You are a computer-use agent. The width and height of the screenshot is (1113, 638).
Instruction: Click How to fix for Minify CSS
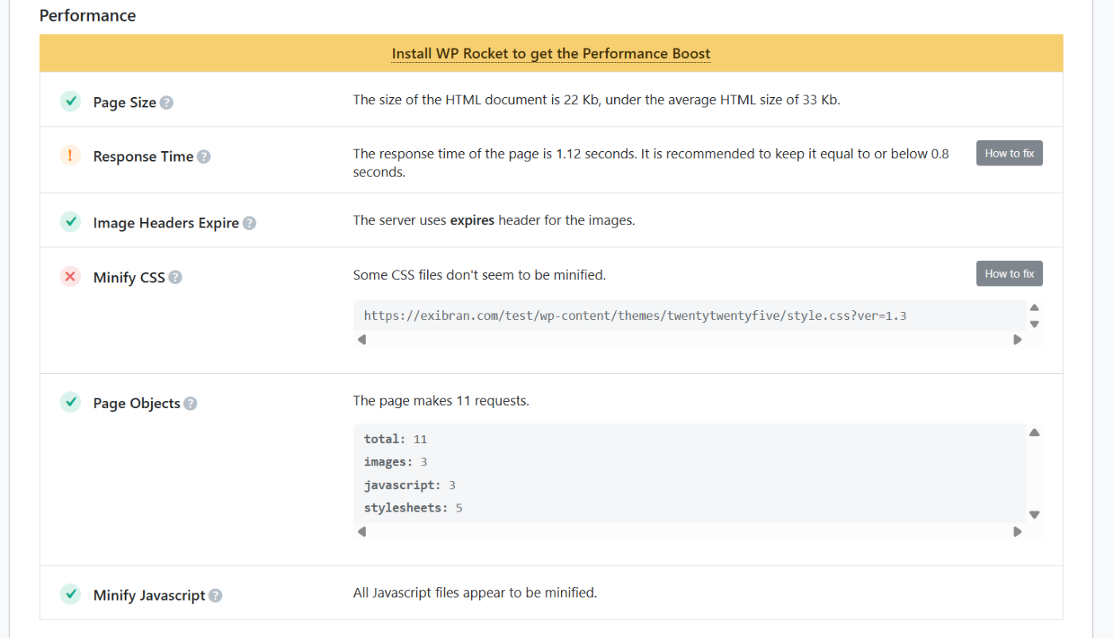click(x=1009, y=274)
